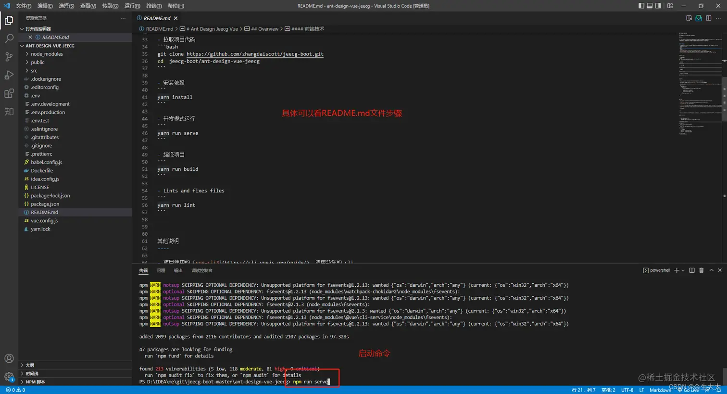
Task: Open the terminal launch profile dropdown
Action: [683, 270]
